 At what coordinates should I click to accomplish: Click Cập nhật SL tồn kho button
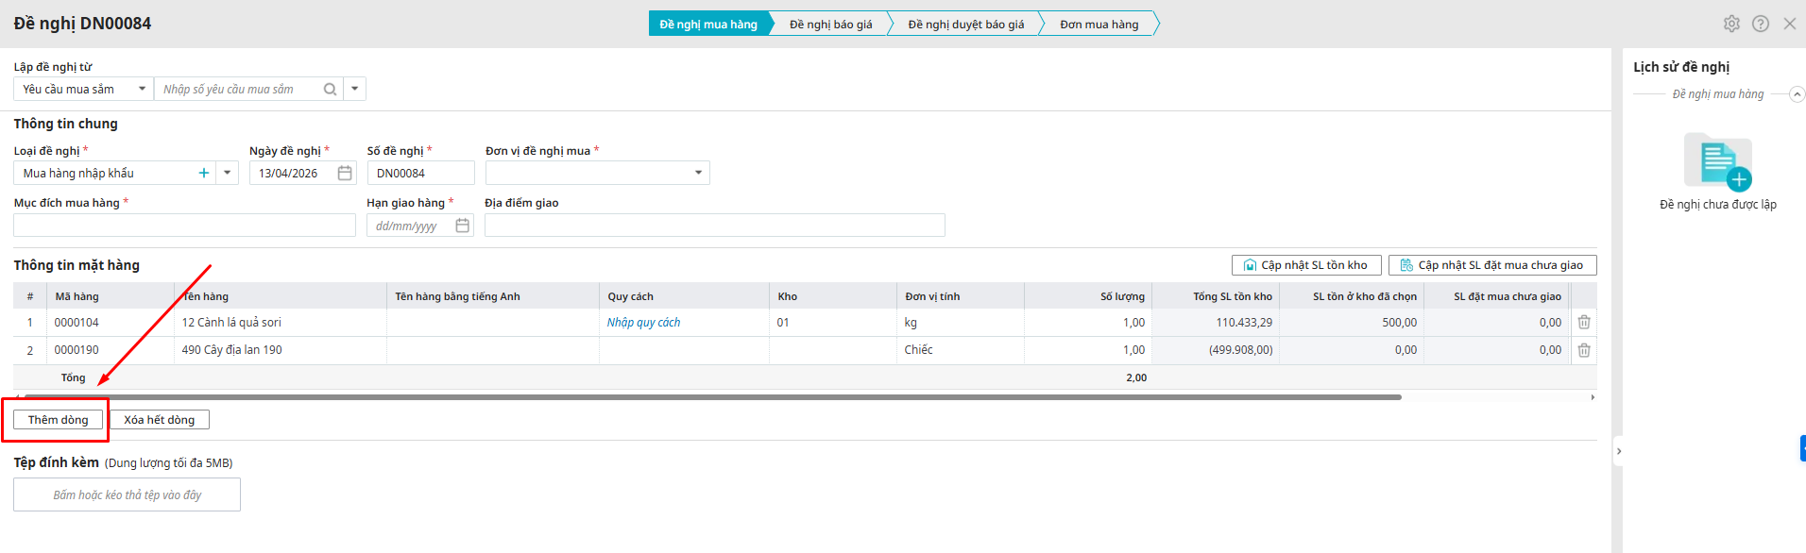1306,265
